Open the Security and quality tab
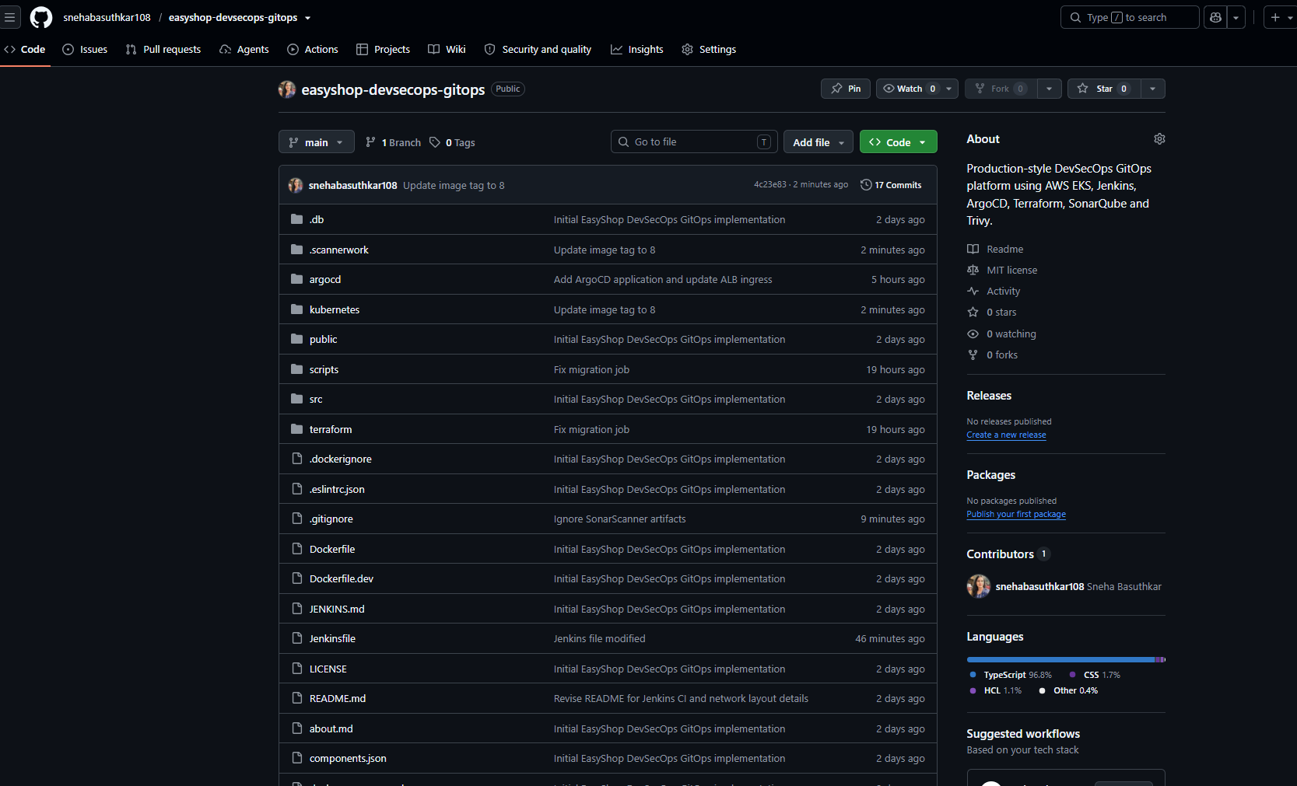Viewport: 1297px width, 786px height. coord(538,49)
